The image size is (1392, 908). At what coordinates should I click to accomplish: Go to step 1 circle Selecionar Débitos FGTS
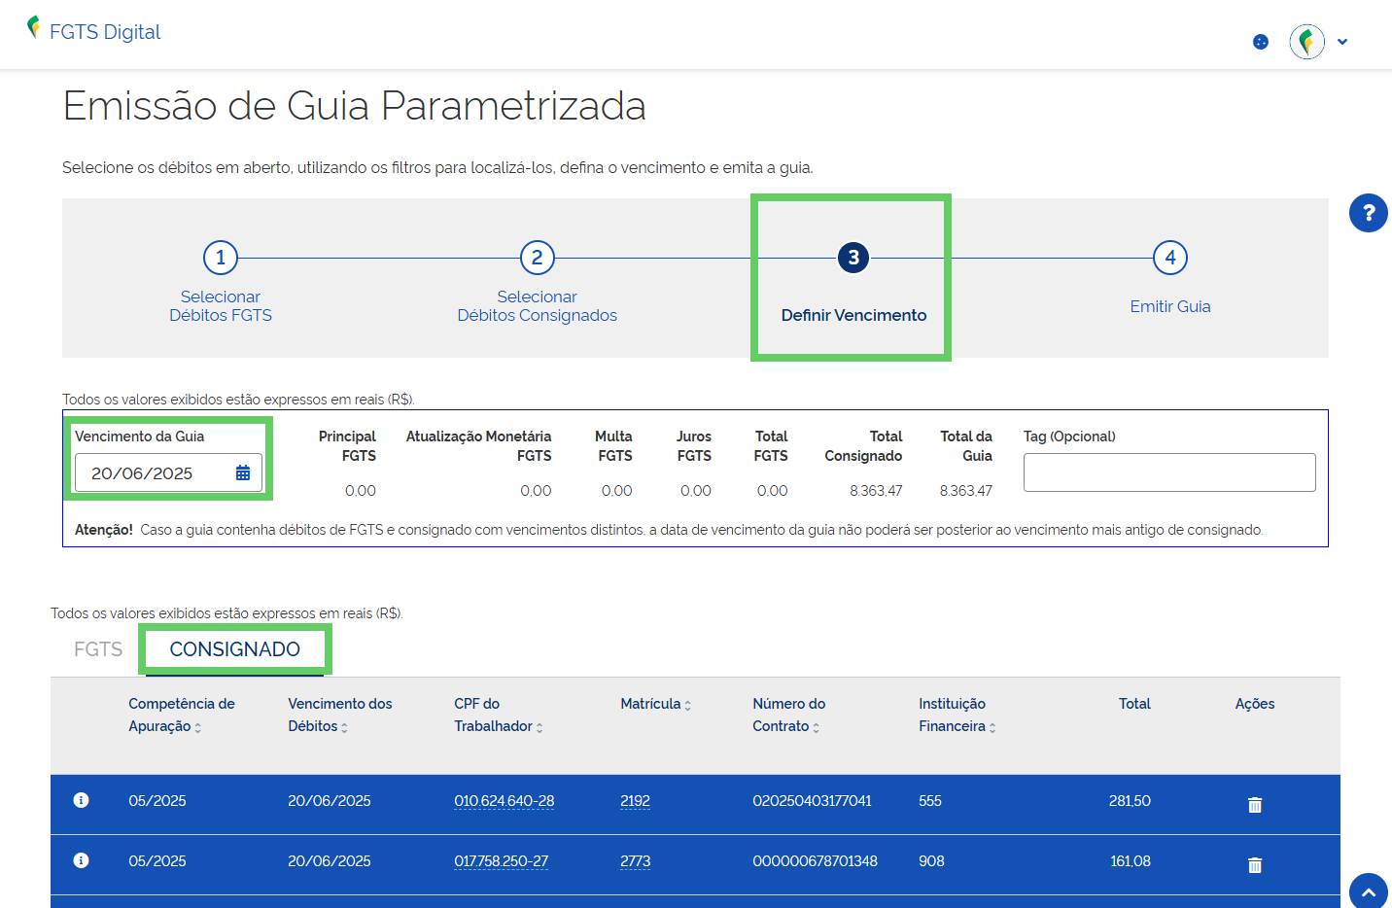pyautogui.click(x=221, y=258)
